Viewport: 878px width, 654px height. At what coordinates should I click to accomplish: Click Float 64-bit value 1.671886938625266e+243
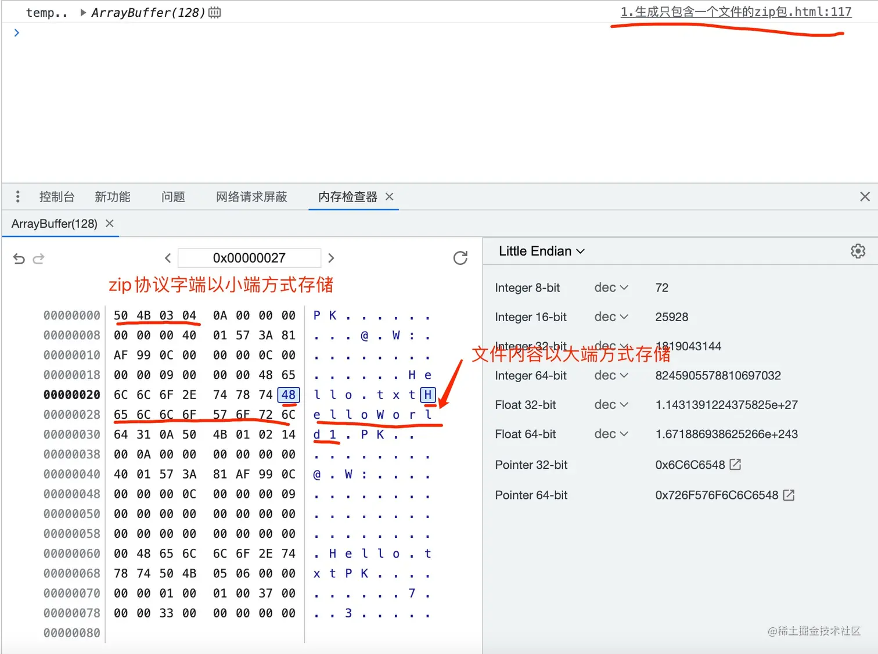pyautogui.click(x=726, y=434)
